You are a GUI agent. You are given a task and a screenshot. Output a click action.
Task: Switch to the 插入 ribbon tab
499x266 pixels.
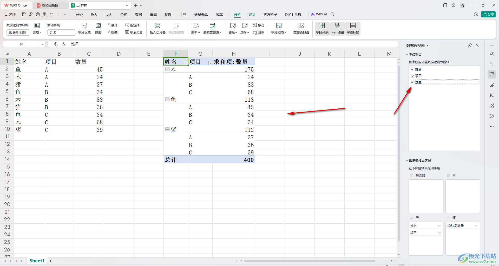(x=94, y=15)
